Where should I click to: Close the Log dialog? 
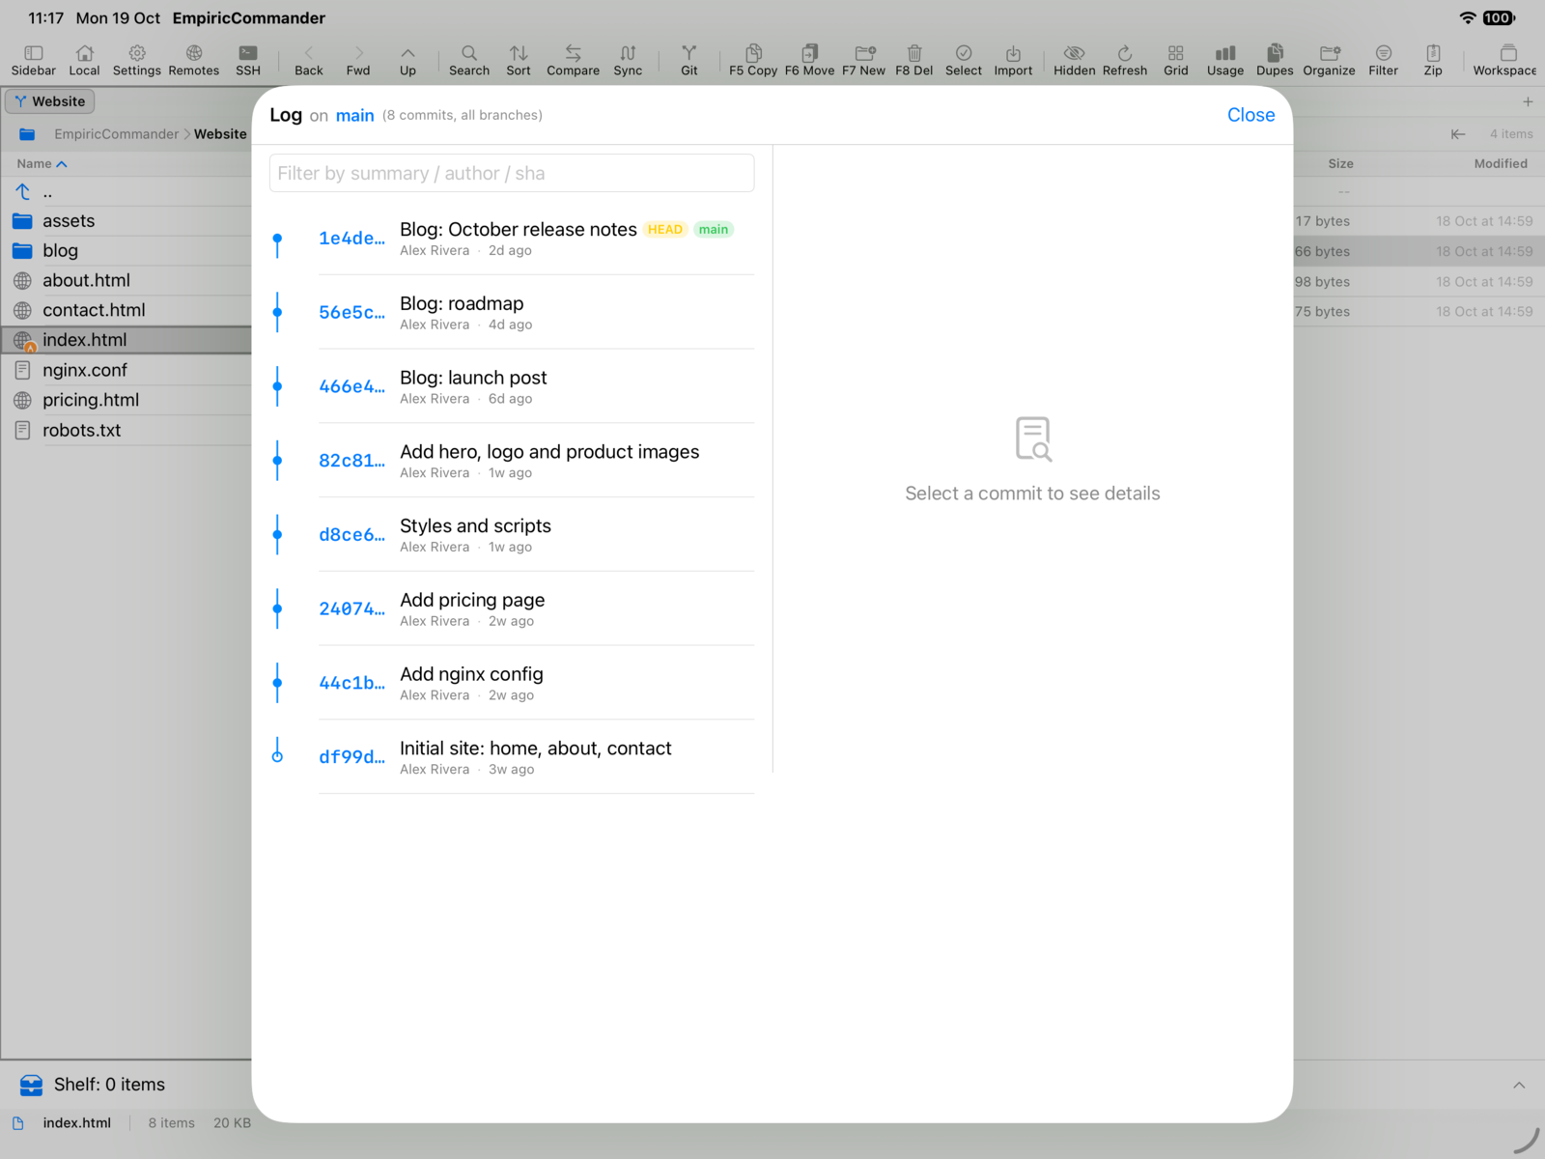click(1250, 115)
